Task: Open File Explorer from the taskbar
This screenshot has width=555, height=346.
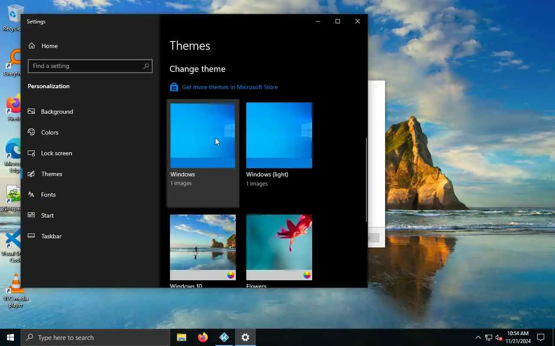Action: pos(182,337)
